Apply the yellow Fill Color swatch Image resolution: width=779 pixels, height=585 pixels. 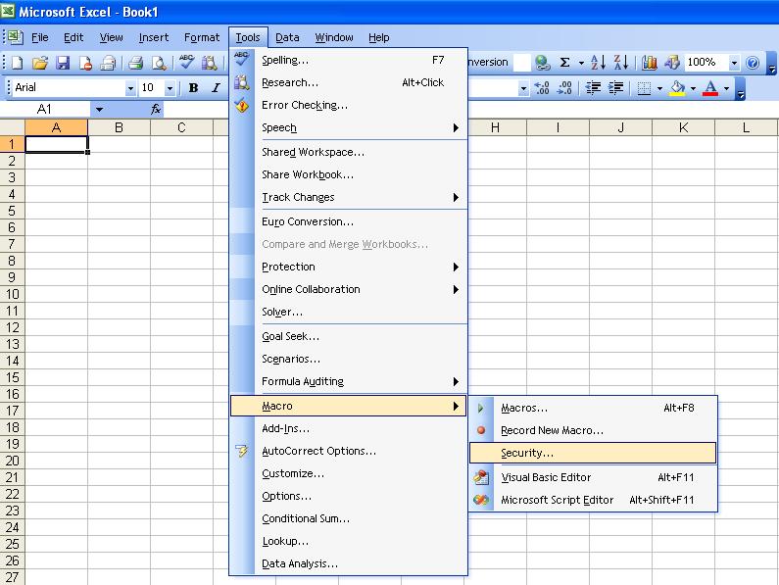(x=678, y=88)
